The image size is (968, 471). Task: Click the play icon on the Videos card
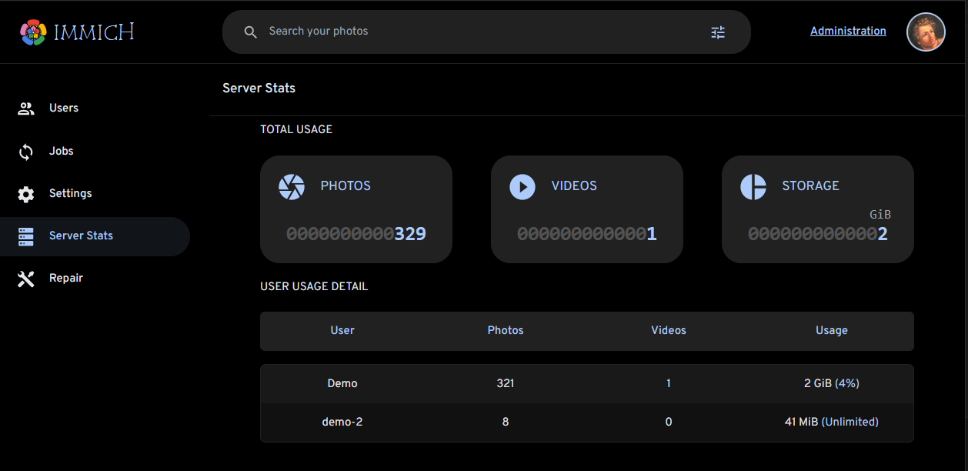[x=522, y=186]
